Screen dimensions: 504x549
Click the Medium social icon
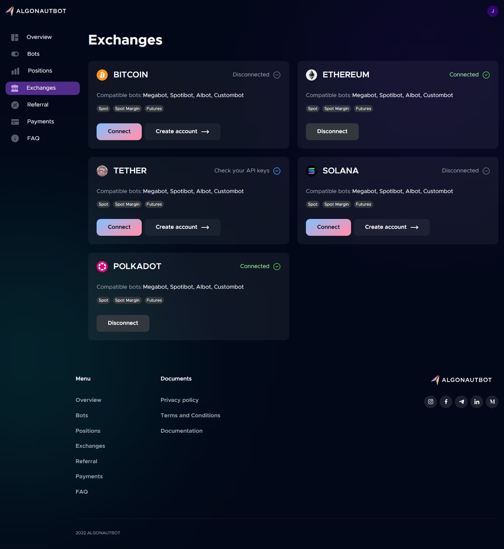click(492, 402)
